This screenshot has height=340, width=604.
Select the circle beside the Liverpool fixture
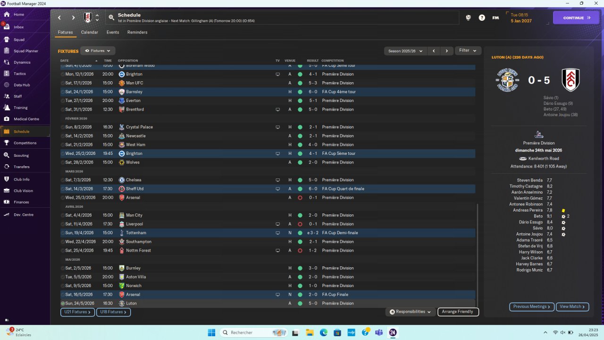coord(63,224)
